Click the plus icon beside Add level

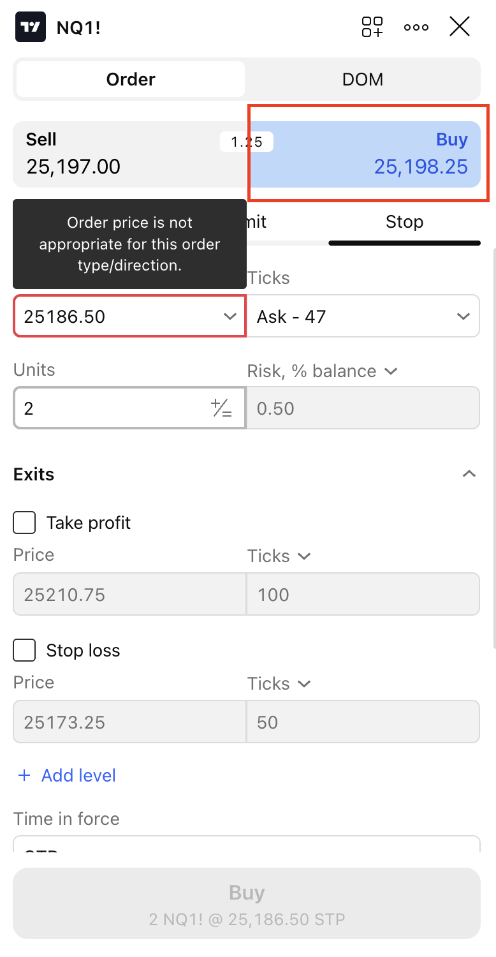tap(24, 775)
